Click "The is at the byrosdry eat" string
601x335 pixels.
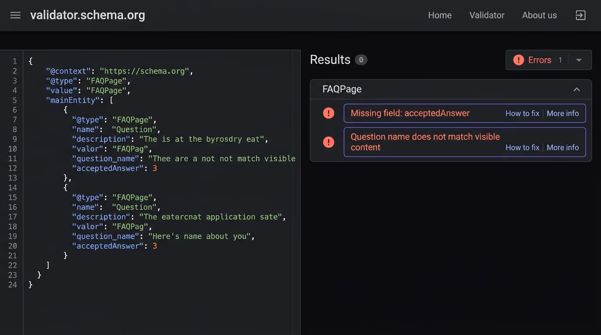coord(201,139)
